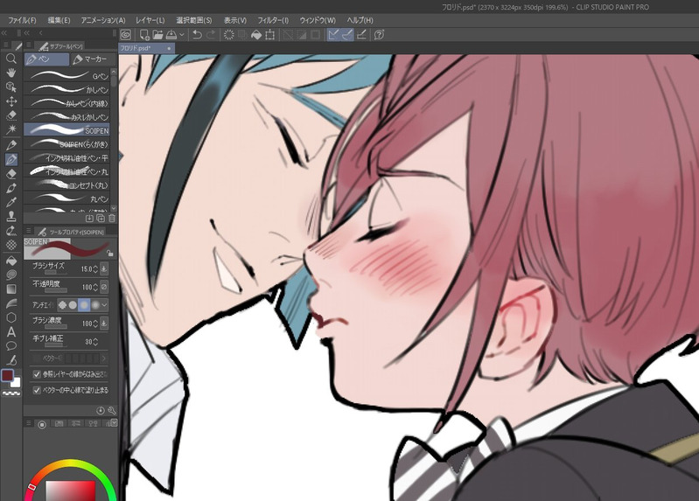
Task: Open the File (ファイル) menu
Action: pyautogui.click(x=22, y=20)
